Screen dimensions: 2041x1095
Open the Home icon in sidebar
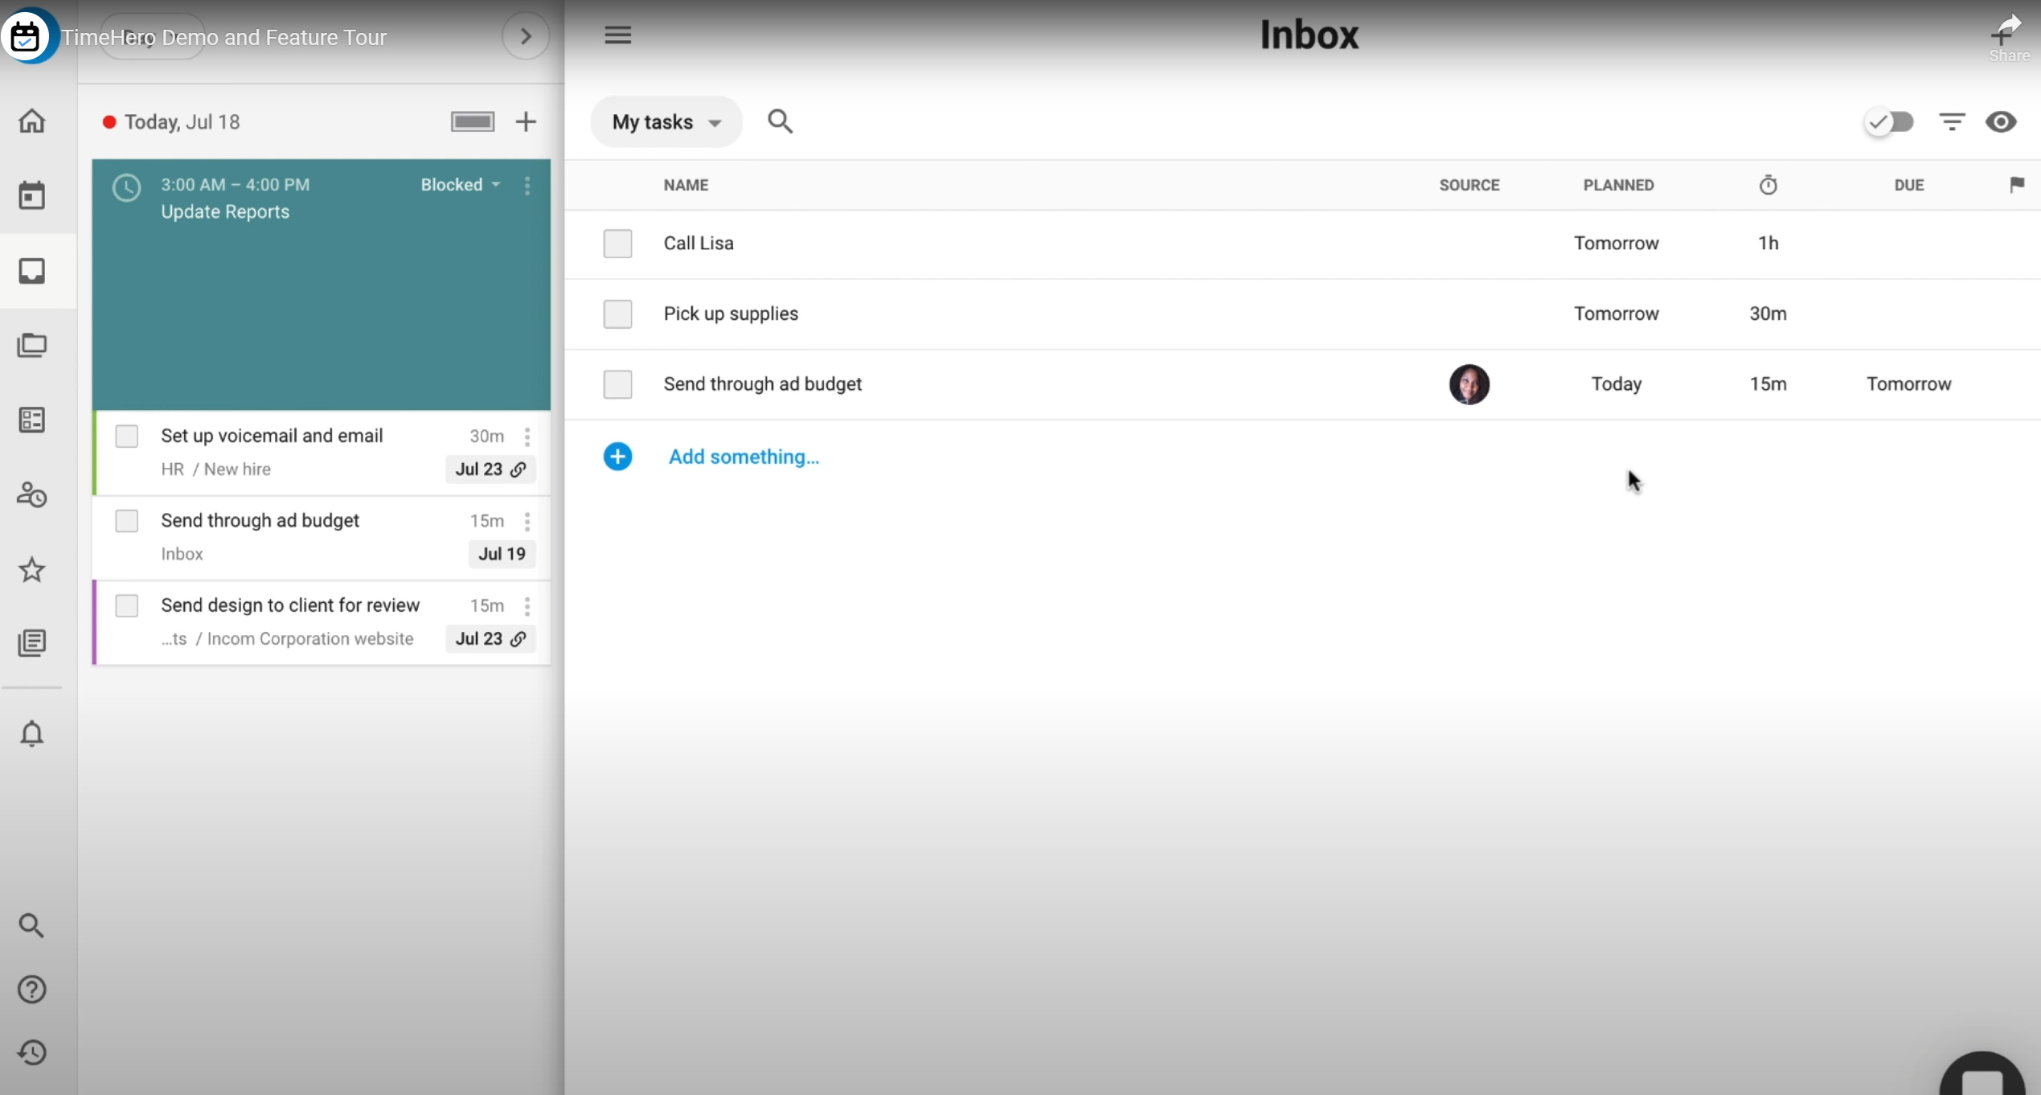click(32, 121)
